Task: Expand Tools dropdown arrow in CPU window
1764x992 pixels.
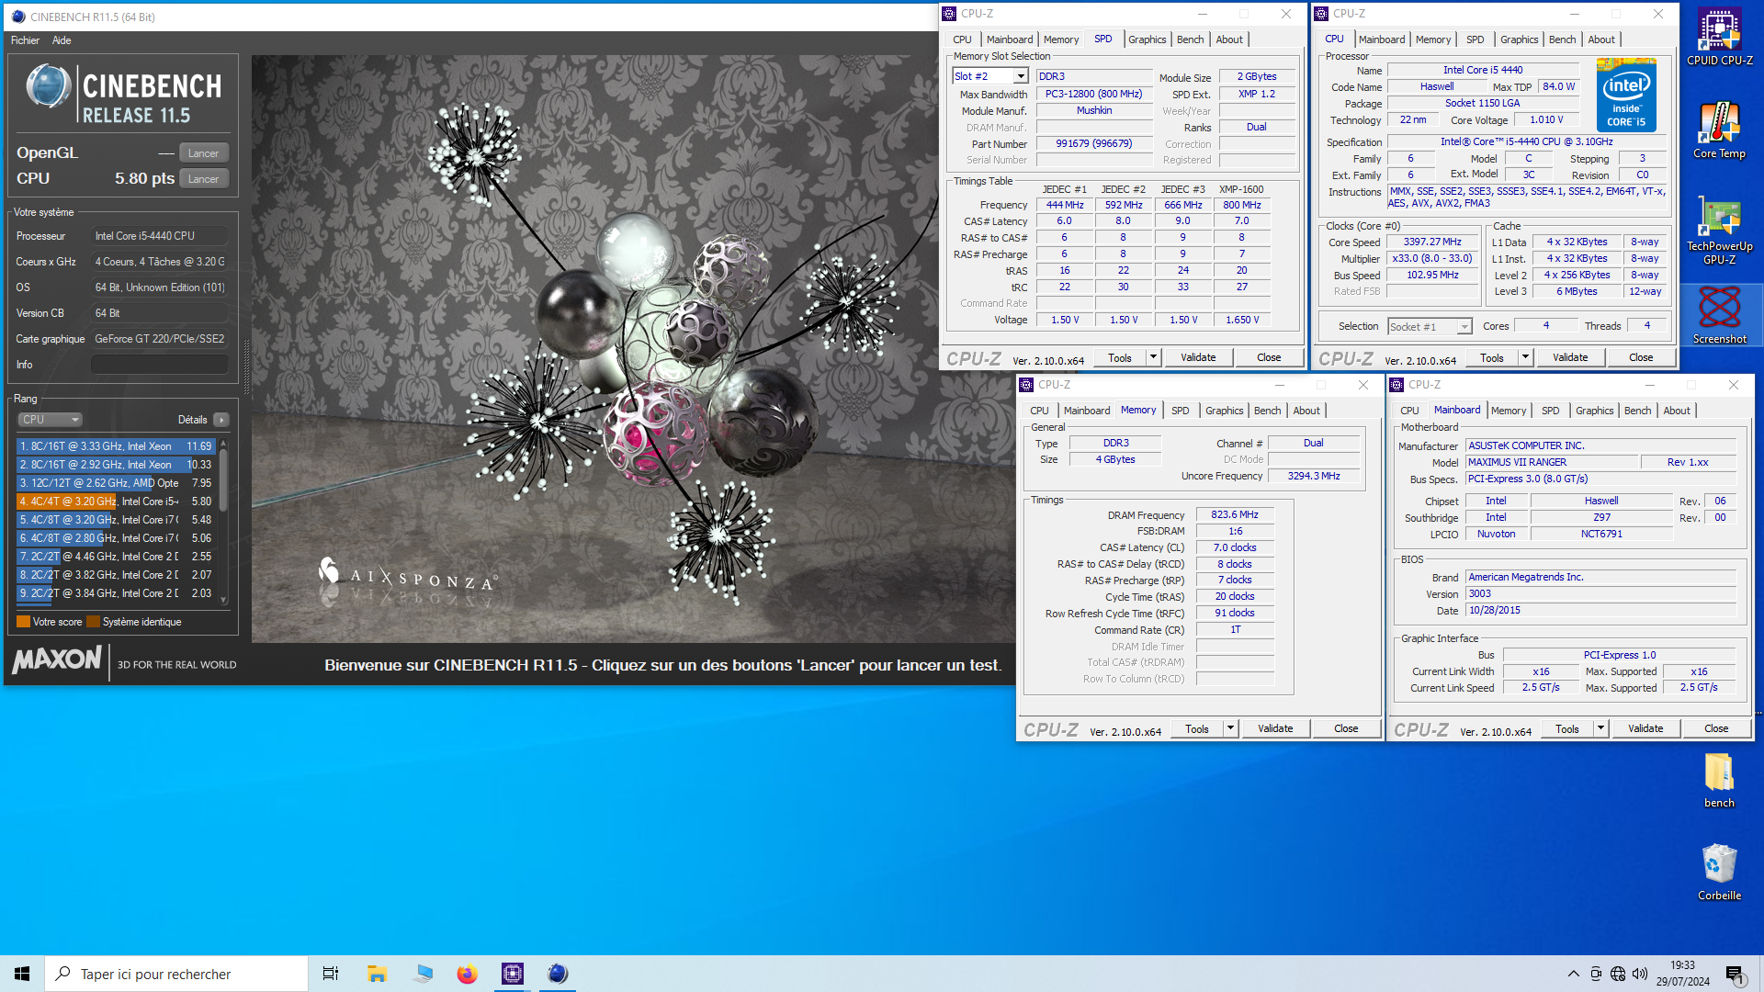Action: coord(1526,357)
